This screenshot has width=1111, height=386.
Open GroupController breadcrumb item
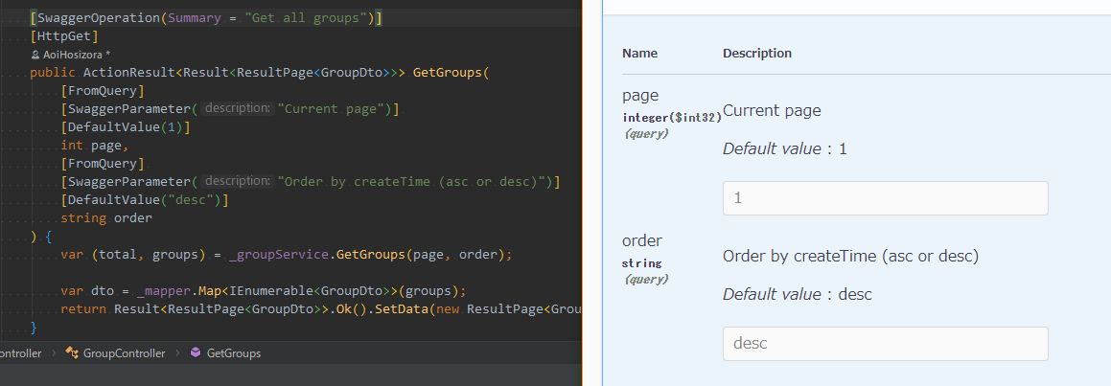click(x=124, y=352)
